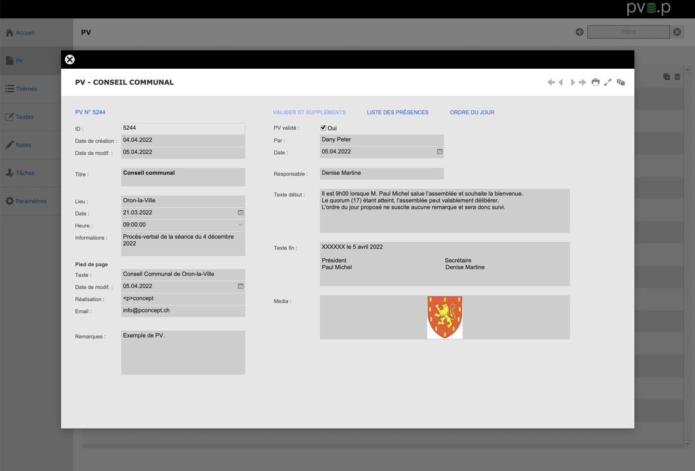Click the coat of arms Media image
This screenshot has width=695, height=471.
pos(445,317)
